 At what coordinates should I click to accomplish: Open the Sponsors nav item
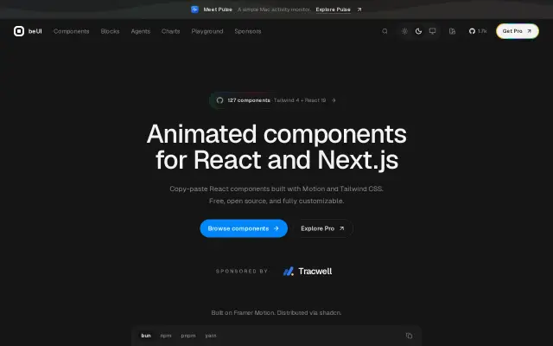(248, 31)
